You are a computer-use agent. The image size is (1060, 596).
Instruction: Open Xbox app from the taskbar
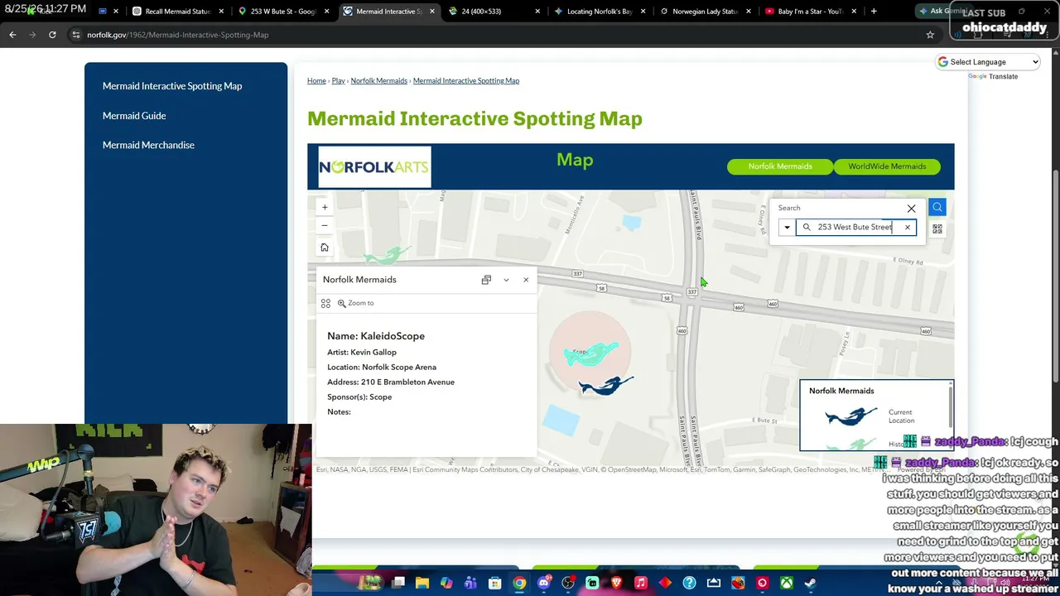(787, 583)
